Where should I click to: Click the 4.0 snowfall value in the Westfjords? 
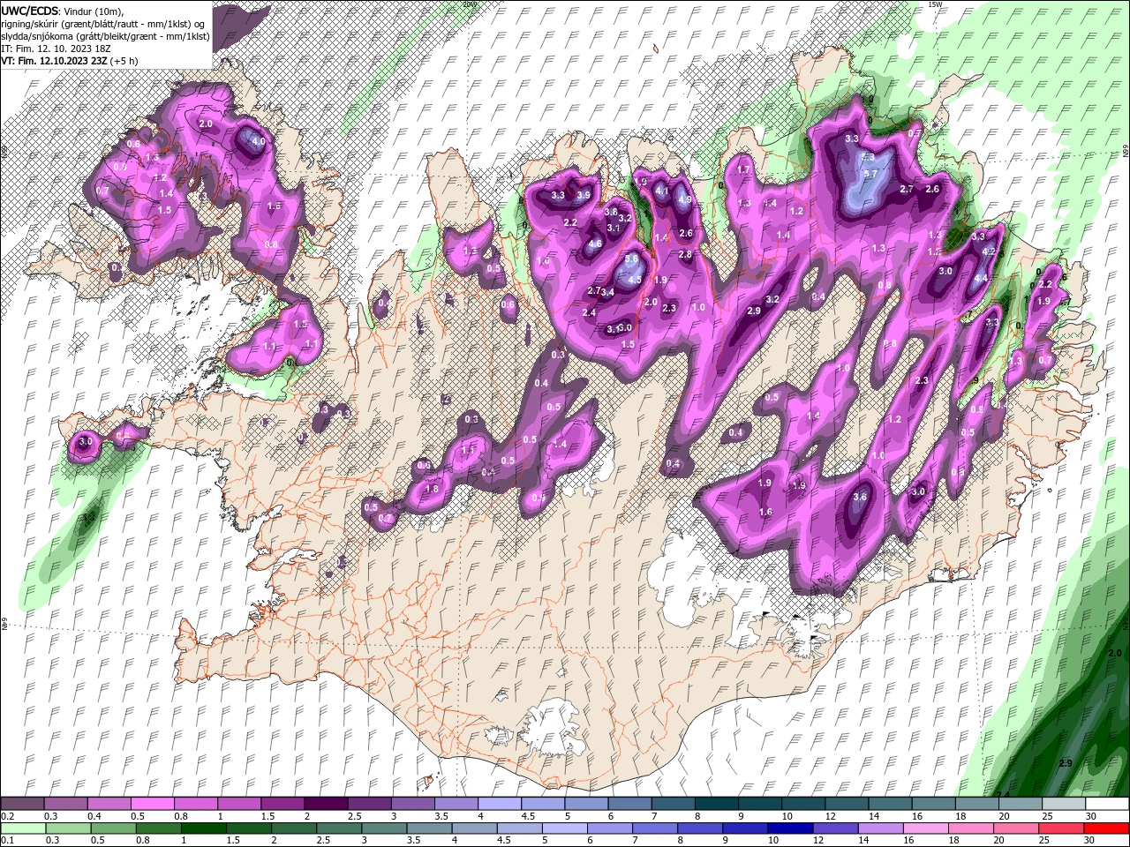pos(259,141)
